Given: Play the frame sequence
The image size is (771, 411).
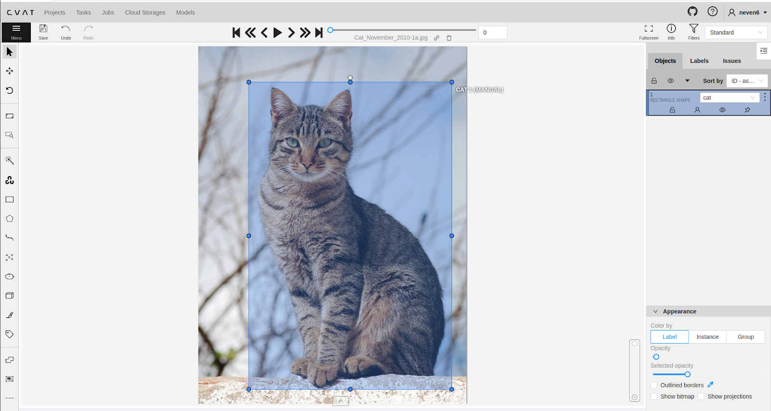Looking at the screenshot, I should click(x=278, y=32).
